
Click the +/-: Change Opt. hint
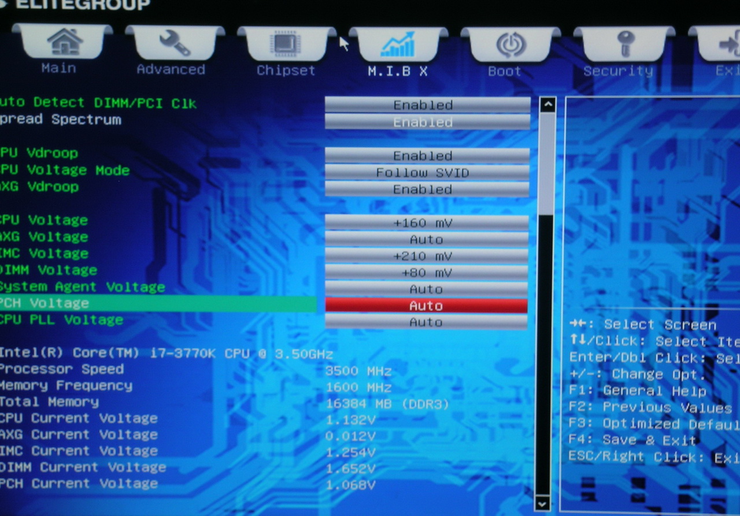coord(638,374)
